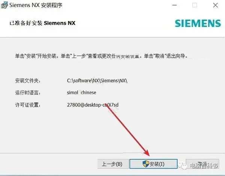
Task: Go back with the 上一步(B) button
Action: (113, 164)
